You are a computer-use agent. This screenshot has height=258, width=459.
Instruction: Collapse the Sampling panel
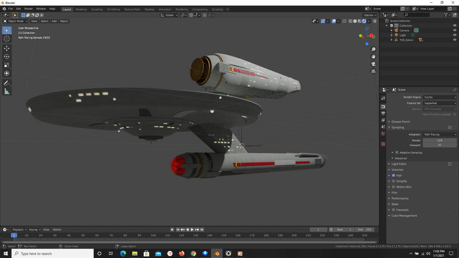(397, 127)
